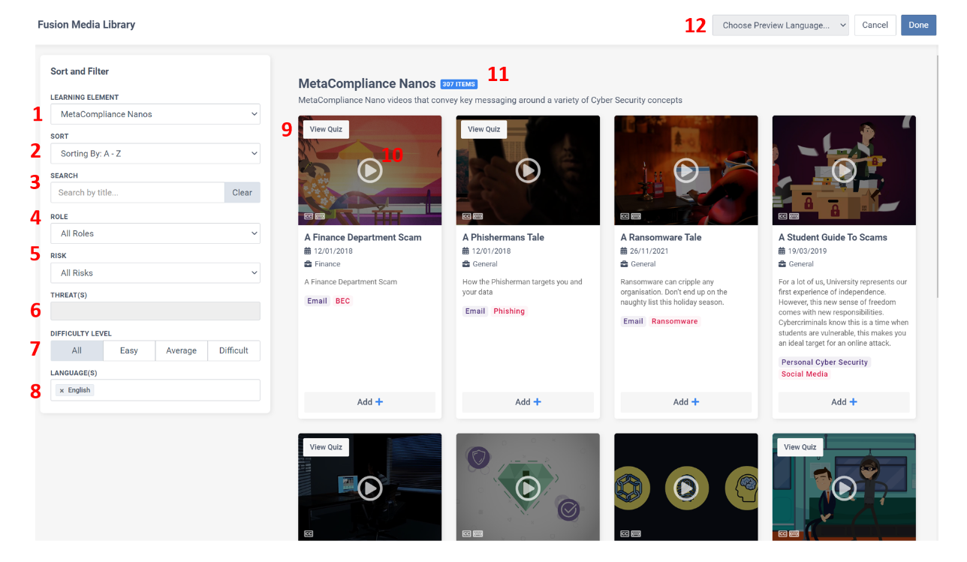This screenshot has height=562, width=967.
Task: Click the page vertical scrollbar
Action: pyautogui.click(x=938, y=176)
